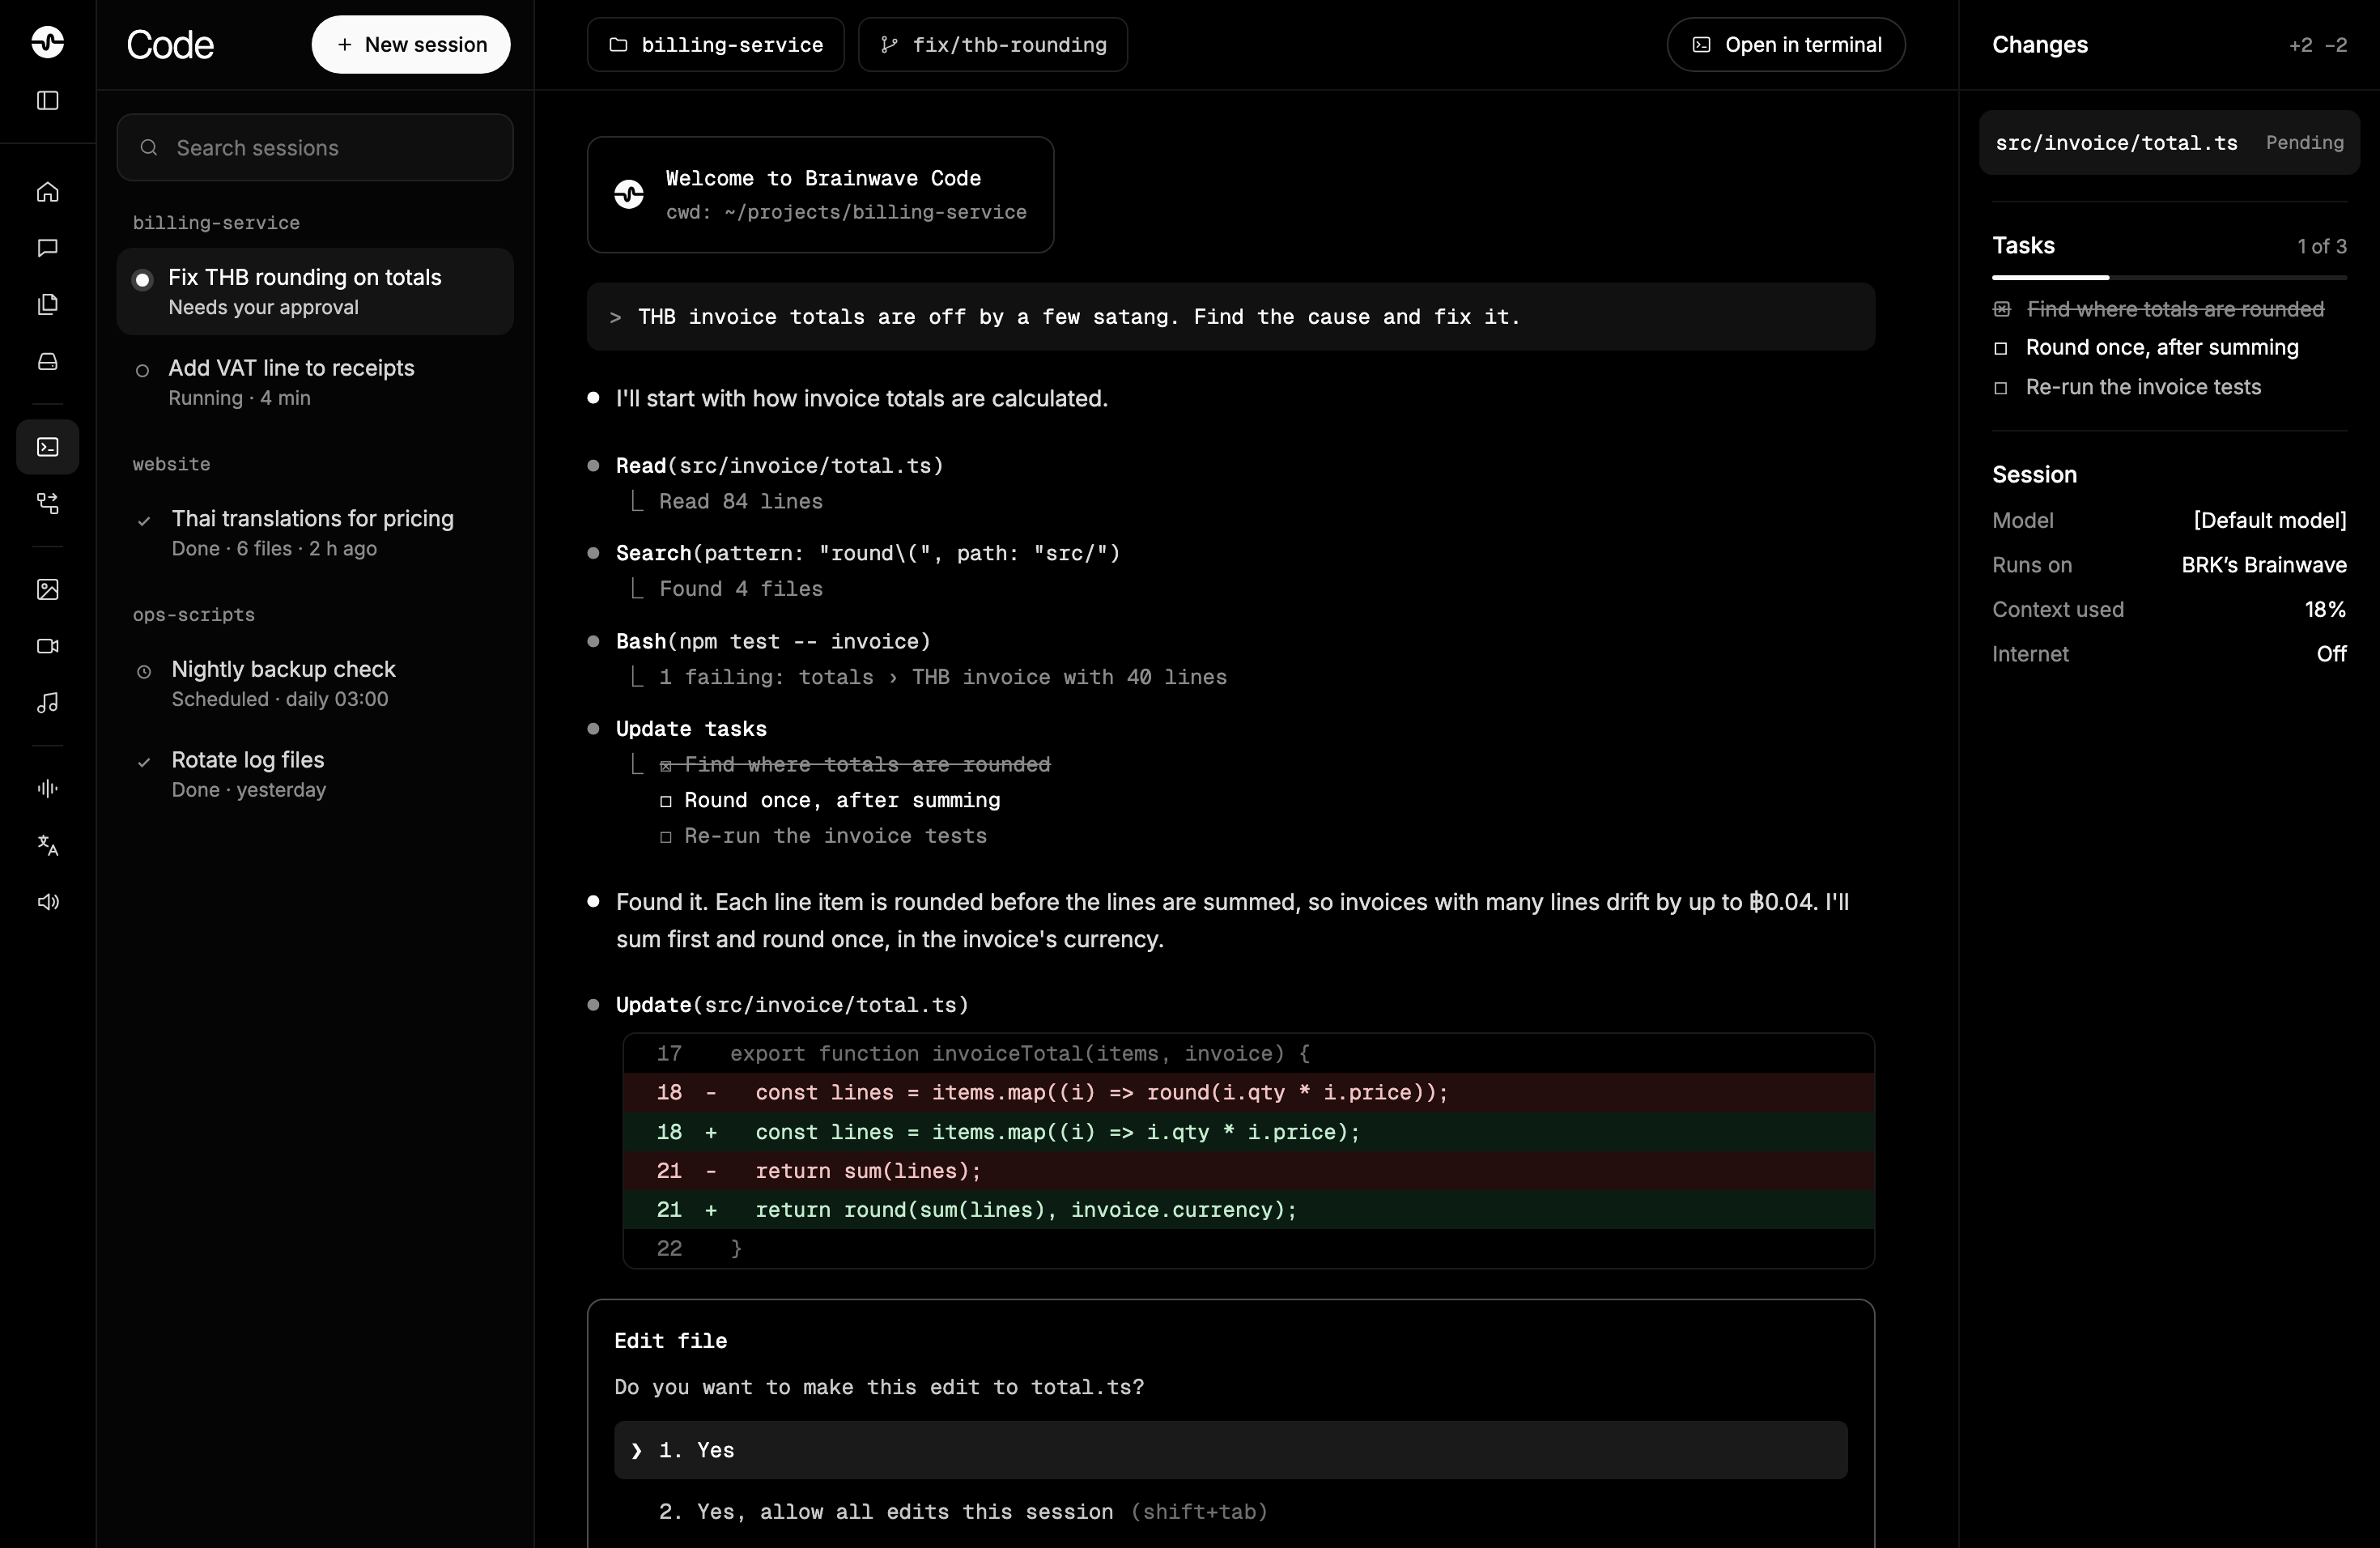Open Nightly backup check session
Screen dimensions: 2380x1548
pos(315,683)
